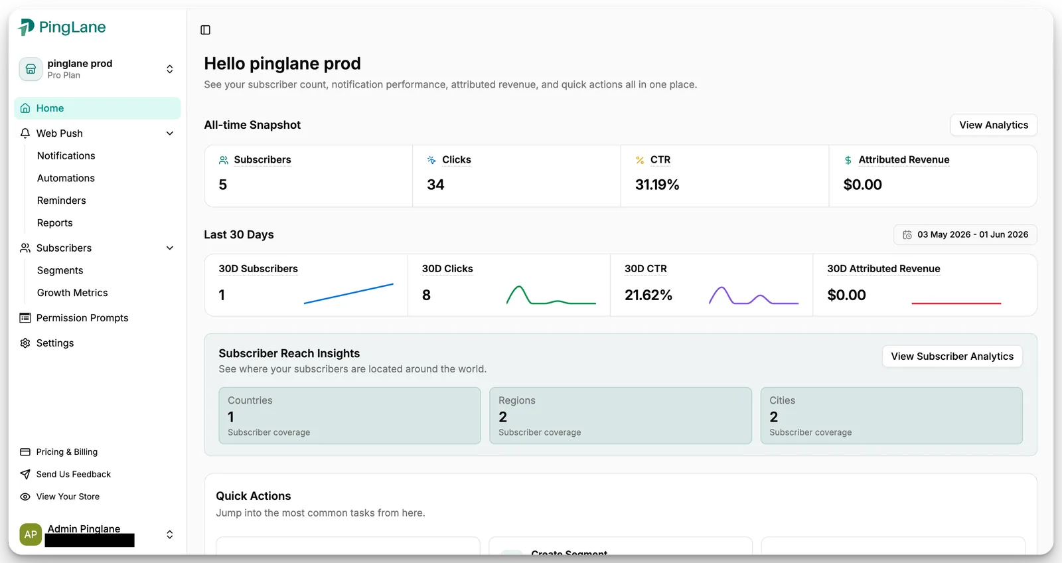Toggle the sidebar collapse icon

pos(206,30)
